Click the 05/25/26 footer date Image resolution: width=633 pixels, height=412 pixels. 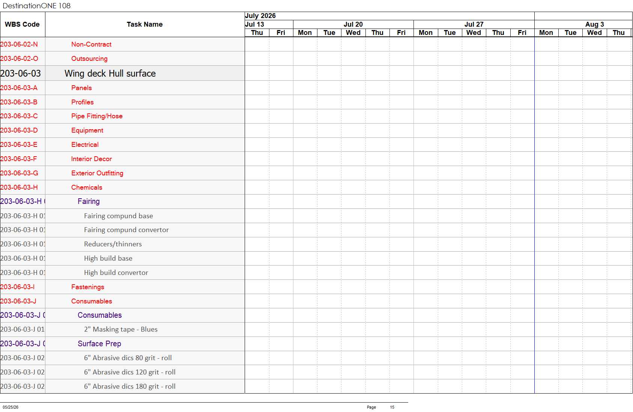click(x=11, y=407)
